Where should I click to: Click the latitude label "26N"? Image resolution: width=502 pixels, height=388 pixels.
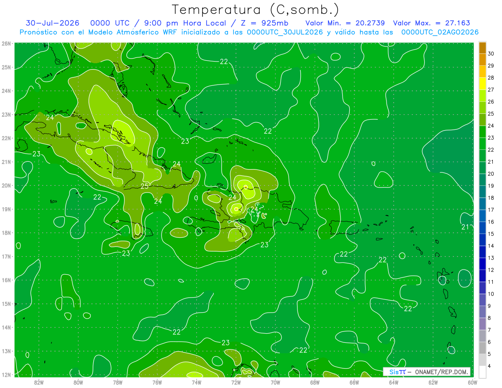click(x=7, y=44)
